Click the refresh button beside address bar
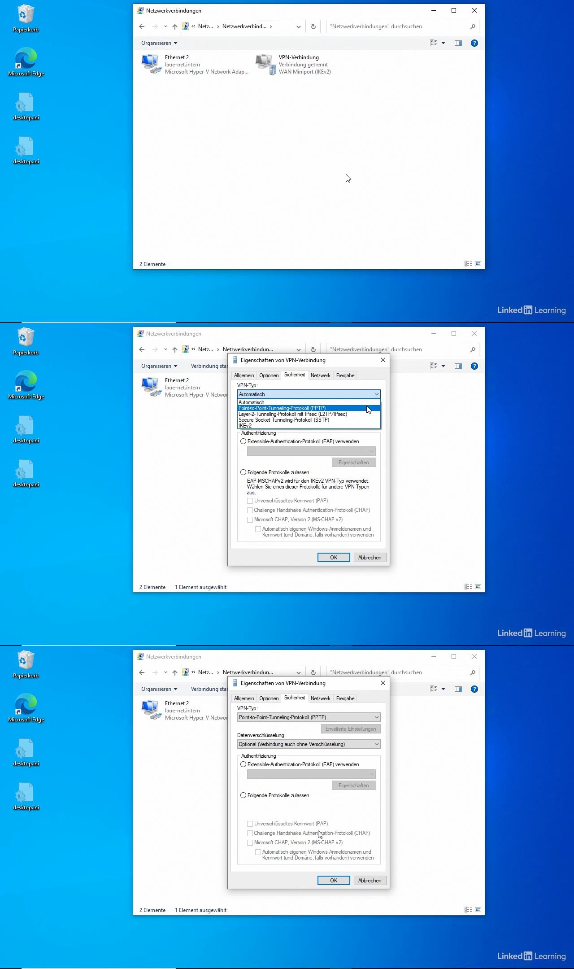The image size is (574, 969). pyautogui.click(x=313, y=26)
